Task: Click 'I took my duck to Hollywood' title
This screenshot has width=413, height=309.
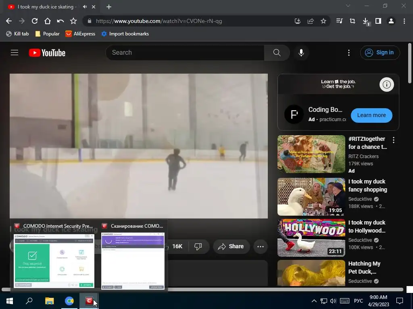Action: [367, 227]
